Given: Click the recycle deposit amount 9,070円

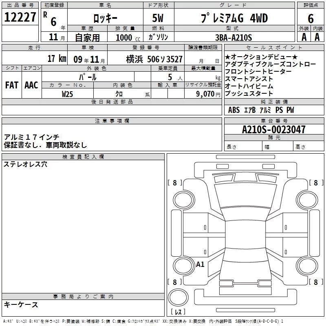Looking at the screenshot, I should click(208, 94).
